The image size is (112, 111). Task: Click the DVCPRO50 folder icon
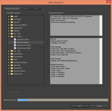click(x=12, y=54)
